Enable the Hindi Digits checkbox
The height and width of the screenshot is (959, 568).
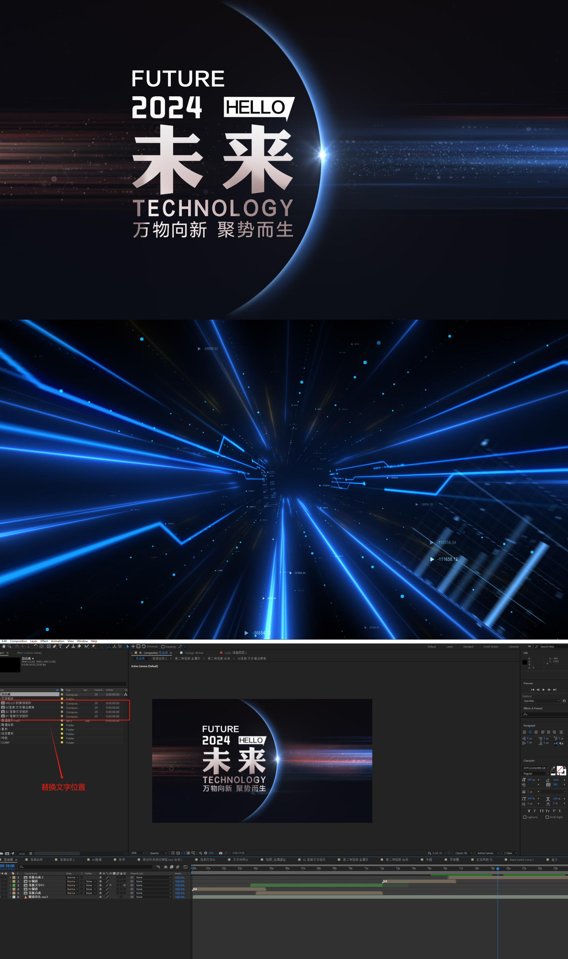(x=547, y=817)
